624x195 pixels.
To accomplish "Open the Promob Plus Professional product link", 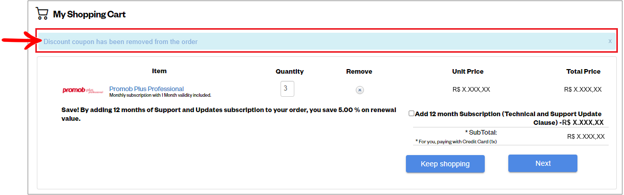I will [146, 89].
